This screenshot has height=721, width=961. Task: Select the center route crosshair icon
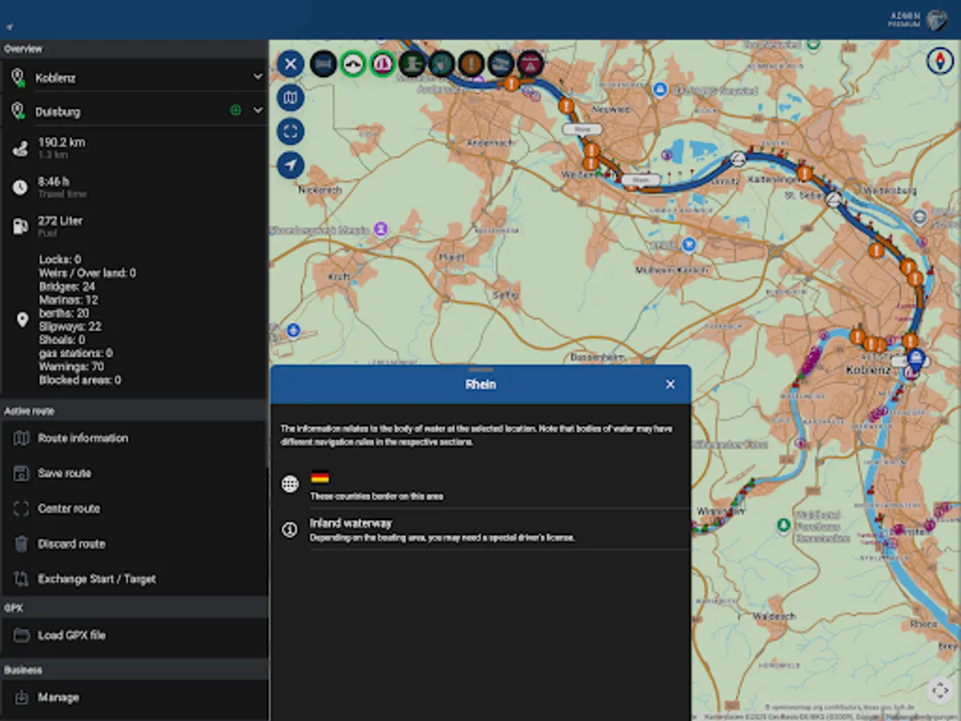(22, 509)
